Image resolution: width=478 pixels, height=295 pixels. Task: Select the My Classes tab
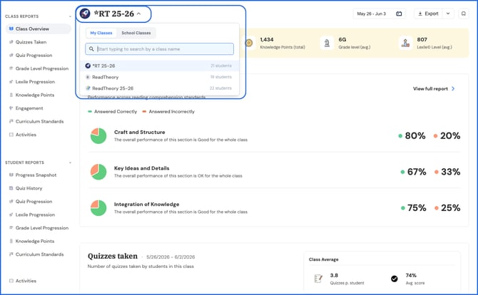coord(101,33)
